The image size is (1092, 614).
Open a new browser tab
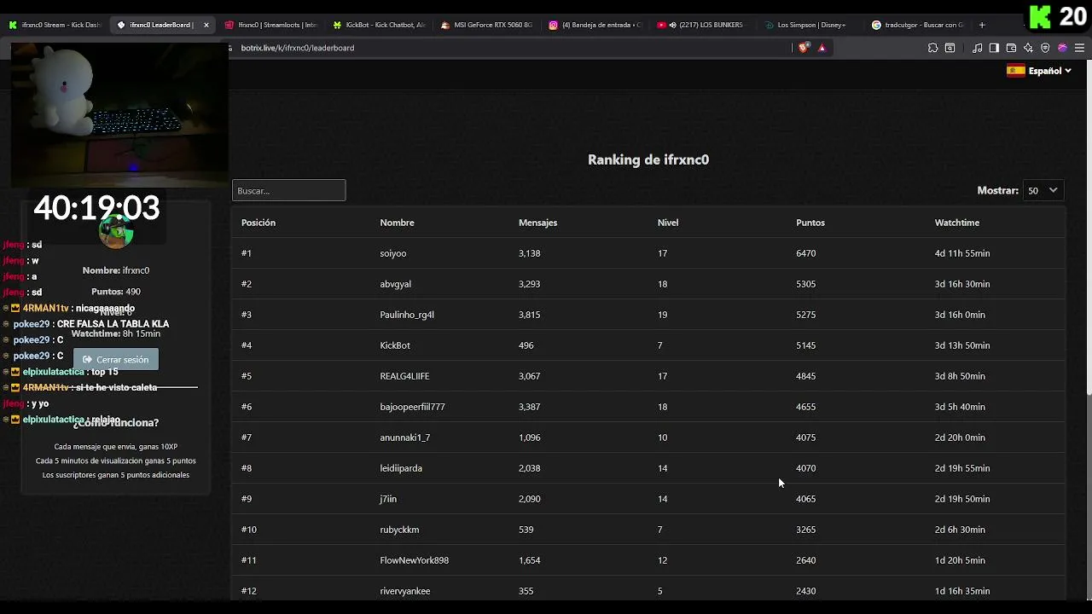pos(982,26)
